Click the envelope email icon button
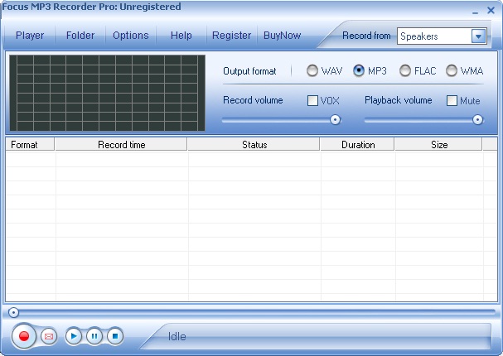Image resolution: width=503 pixels, height=356 pixels. (49, 336)
